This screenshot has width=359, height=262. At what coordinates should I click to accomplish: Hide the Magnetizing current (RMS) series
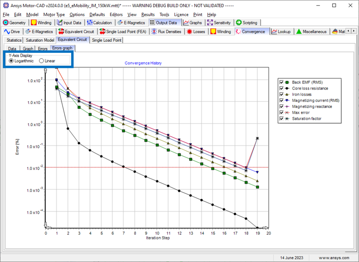coord(281,100)
